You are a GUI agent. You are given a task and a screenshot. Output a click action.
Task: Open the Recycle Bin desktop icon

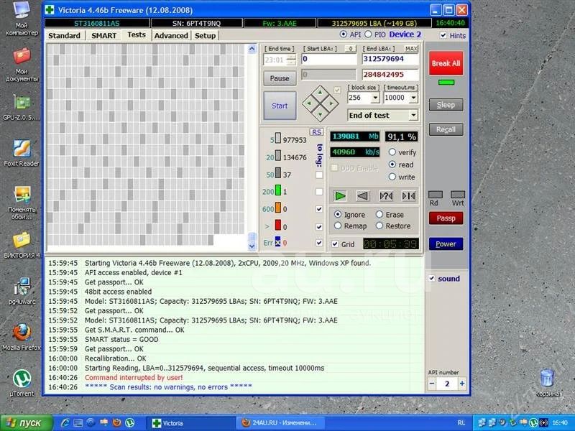(547, 384)
